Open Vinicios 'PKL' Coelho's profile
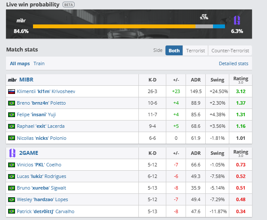 tap(39, 165)
